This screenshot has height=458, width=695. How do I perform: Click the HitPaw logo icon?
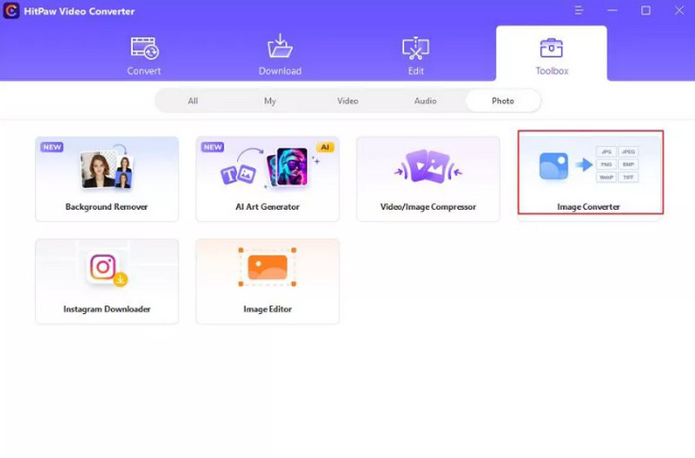tap(14, 11)
